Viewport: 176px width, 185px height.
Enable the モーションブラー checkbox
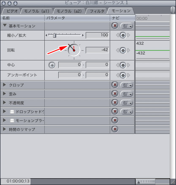click(12, 120)
